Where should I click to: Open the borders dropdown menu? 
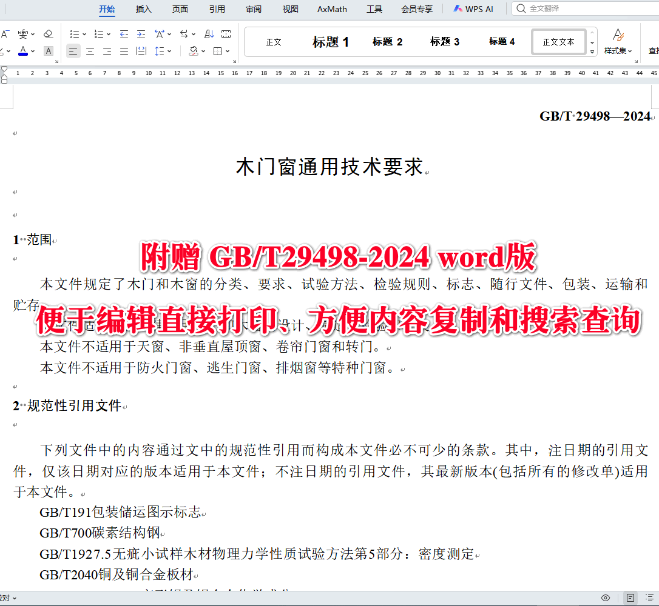(228, 51)
